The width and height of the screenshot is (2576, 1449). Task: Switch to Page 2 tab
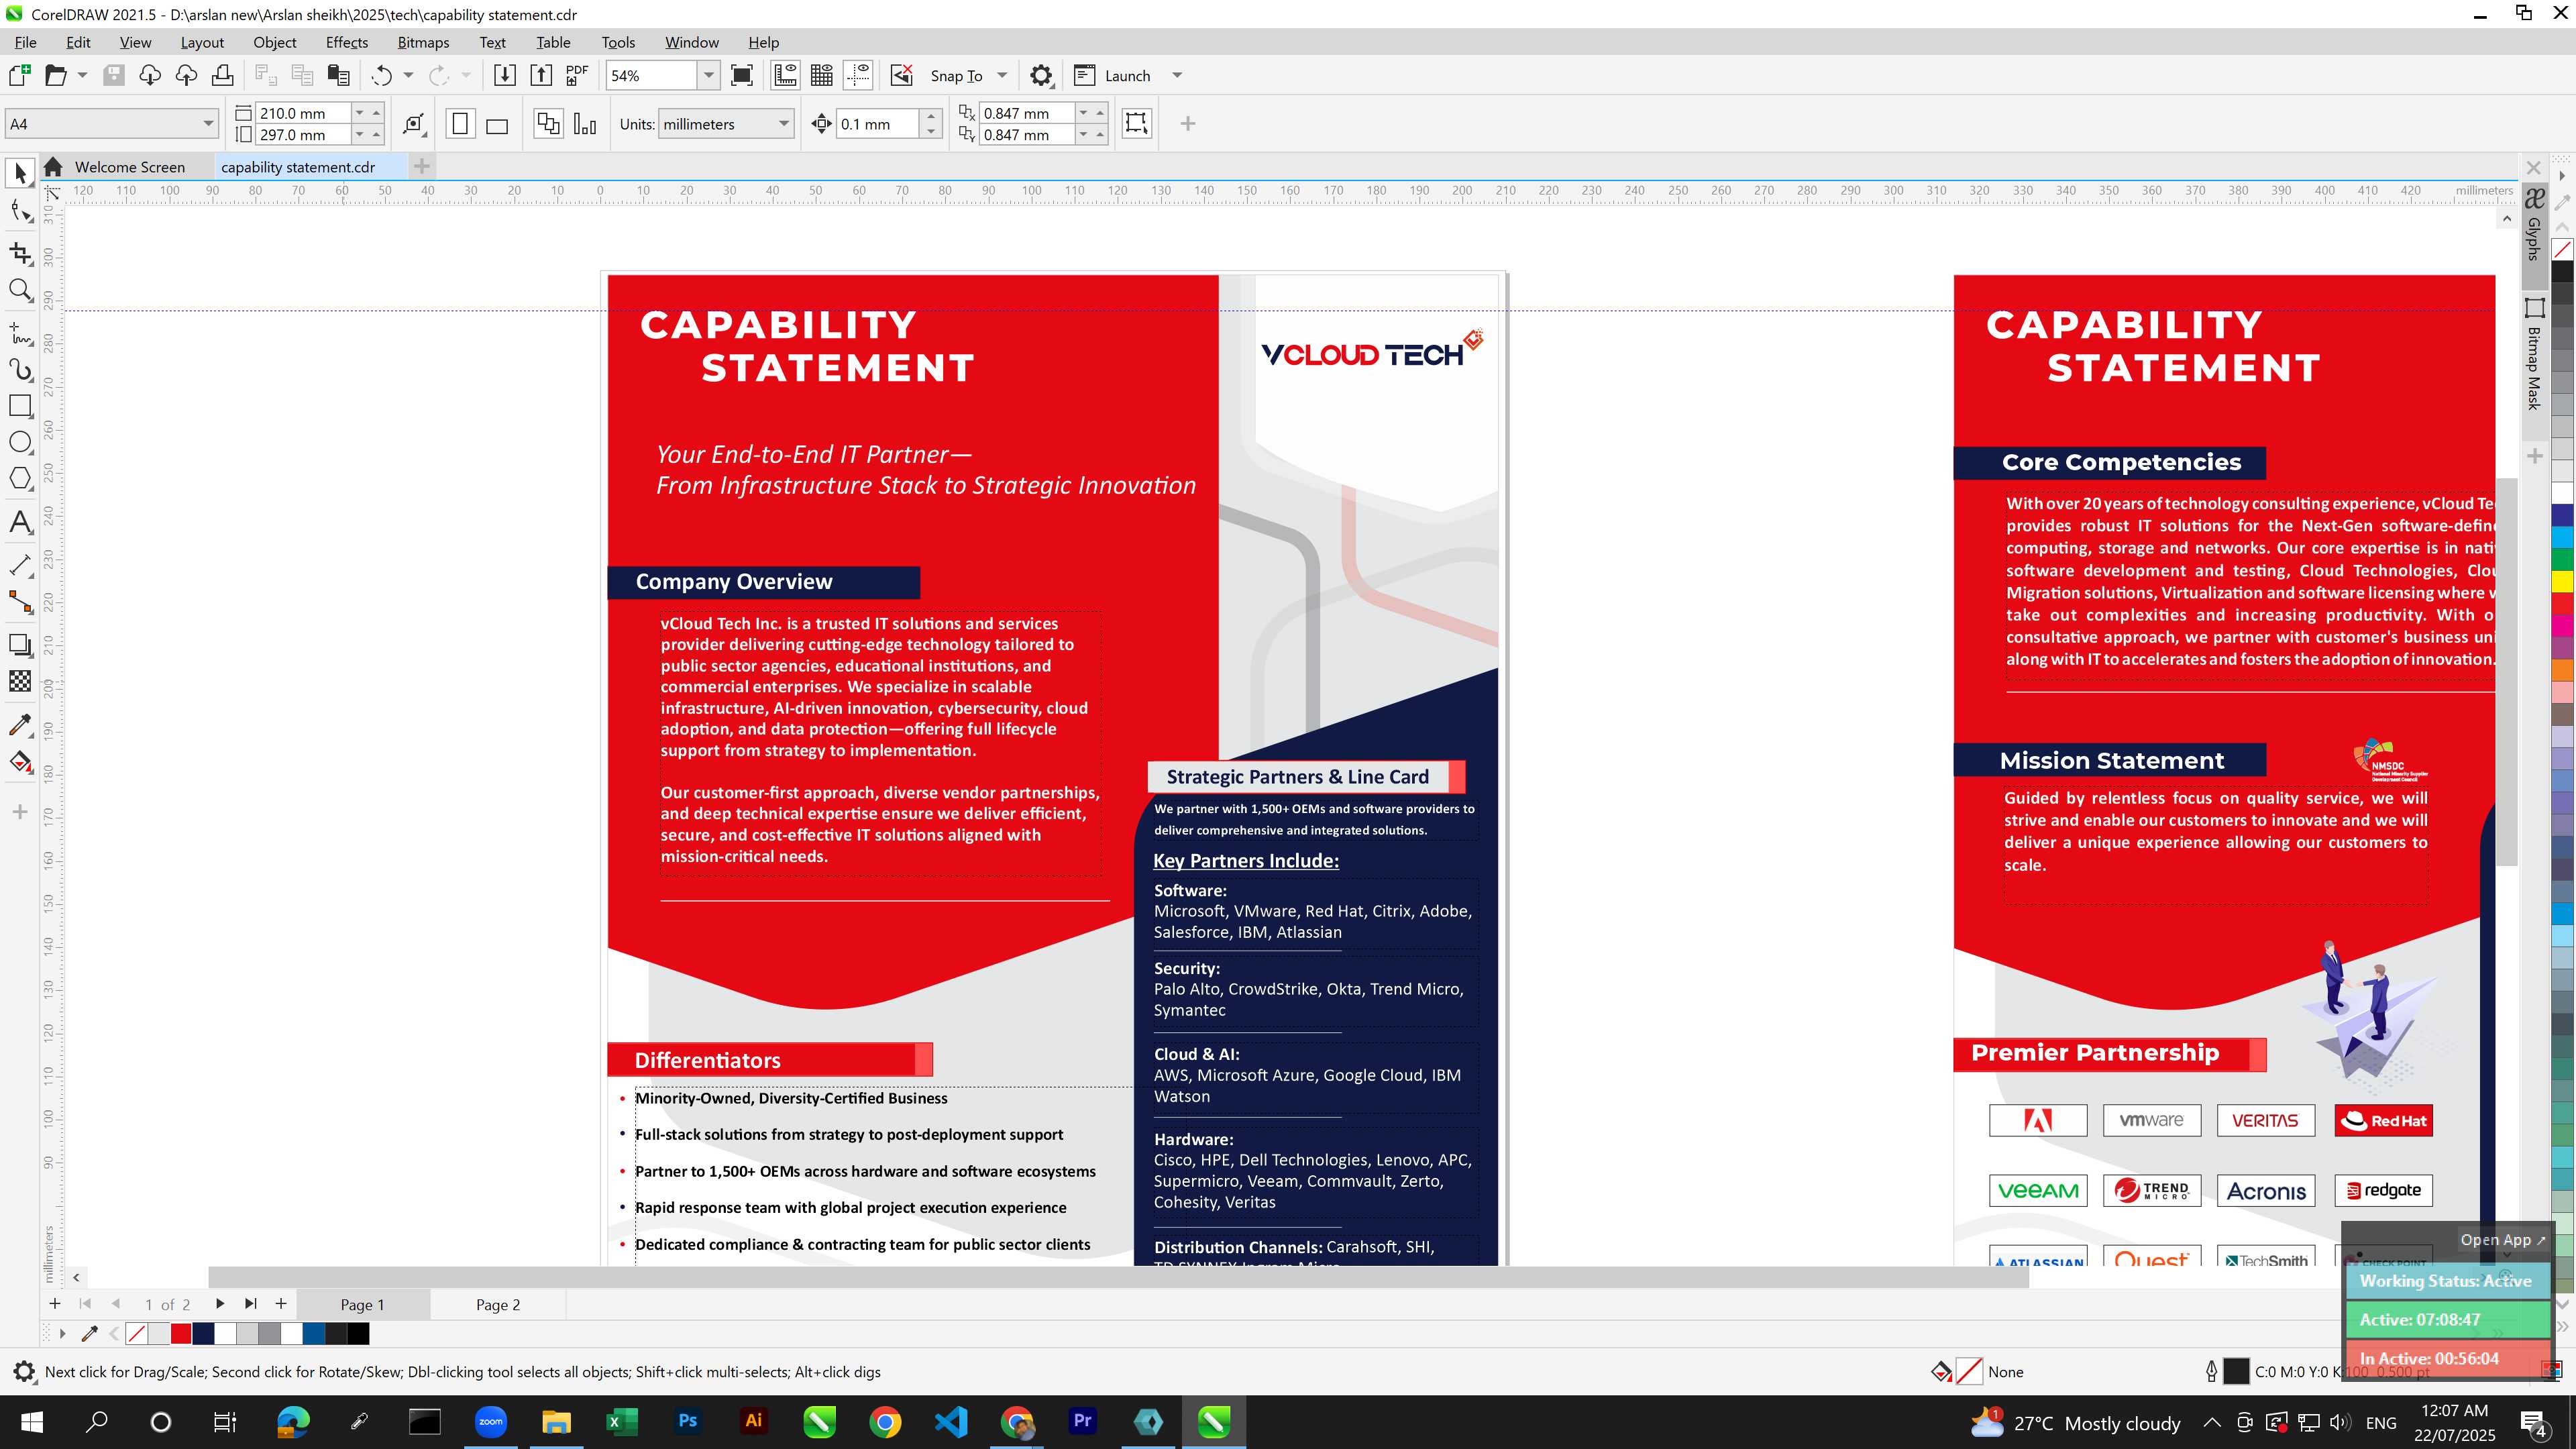(x=498, y=1304)
